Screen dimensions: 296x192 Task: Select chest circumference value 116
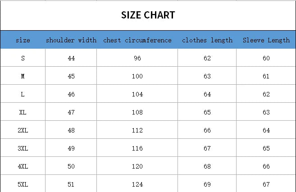(137, 148)
